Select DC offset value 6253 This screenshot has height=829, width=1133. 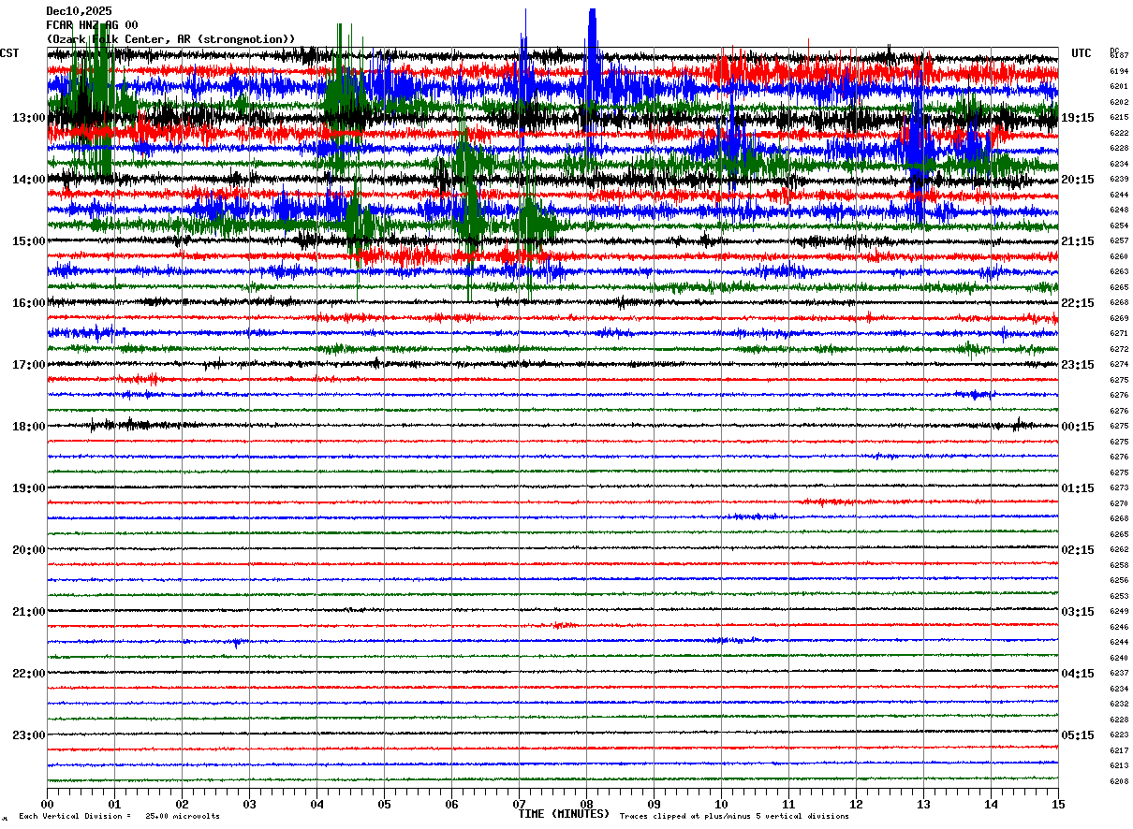(x=1119, y=596)
